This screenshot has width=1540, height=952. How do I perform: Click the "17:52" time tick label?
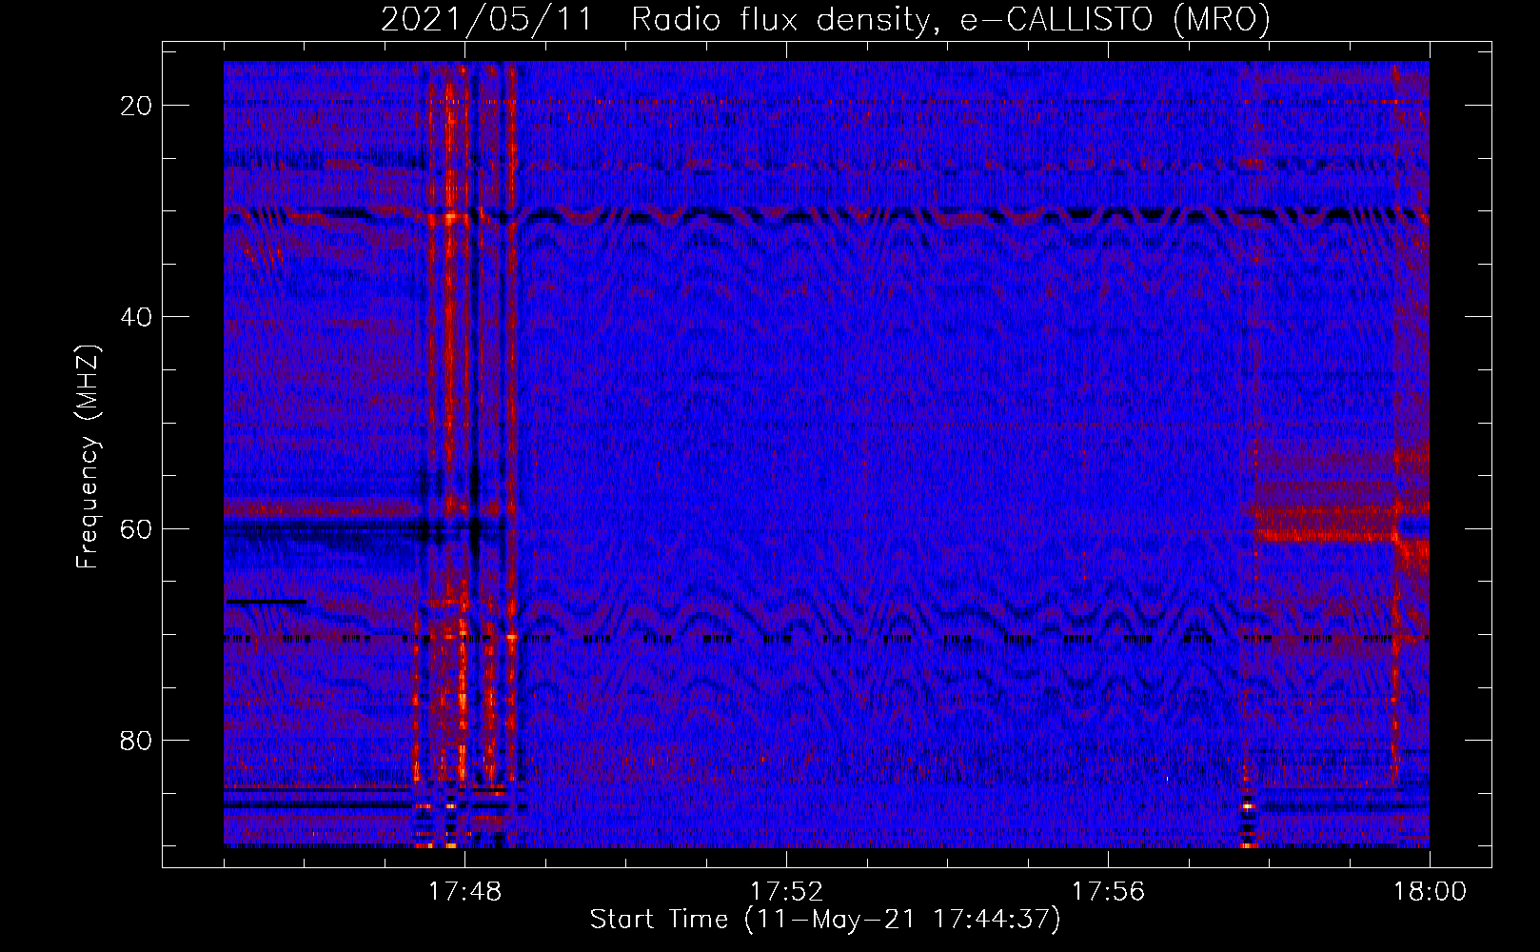pos(786,892)
